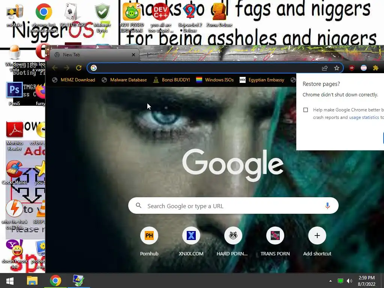The image size is (384, 288).
Task: Click the magnifier icon in search box
Action: 139,205
